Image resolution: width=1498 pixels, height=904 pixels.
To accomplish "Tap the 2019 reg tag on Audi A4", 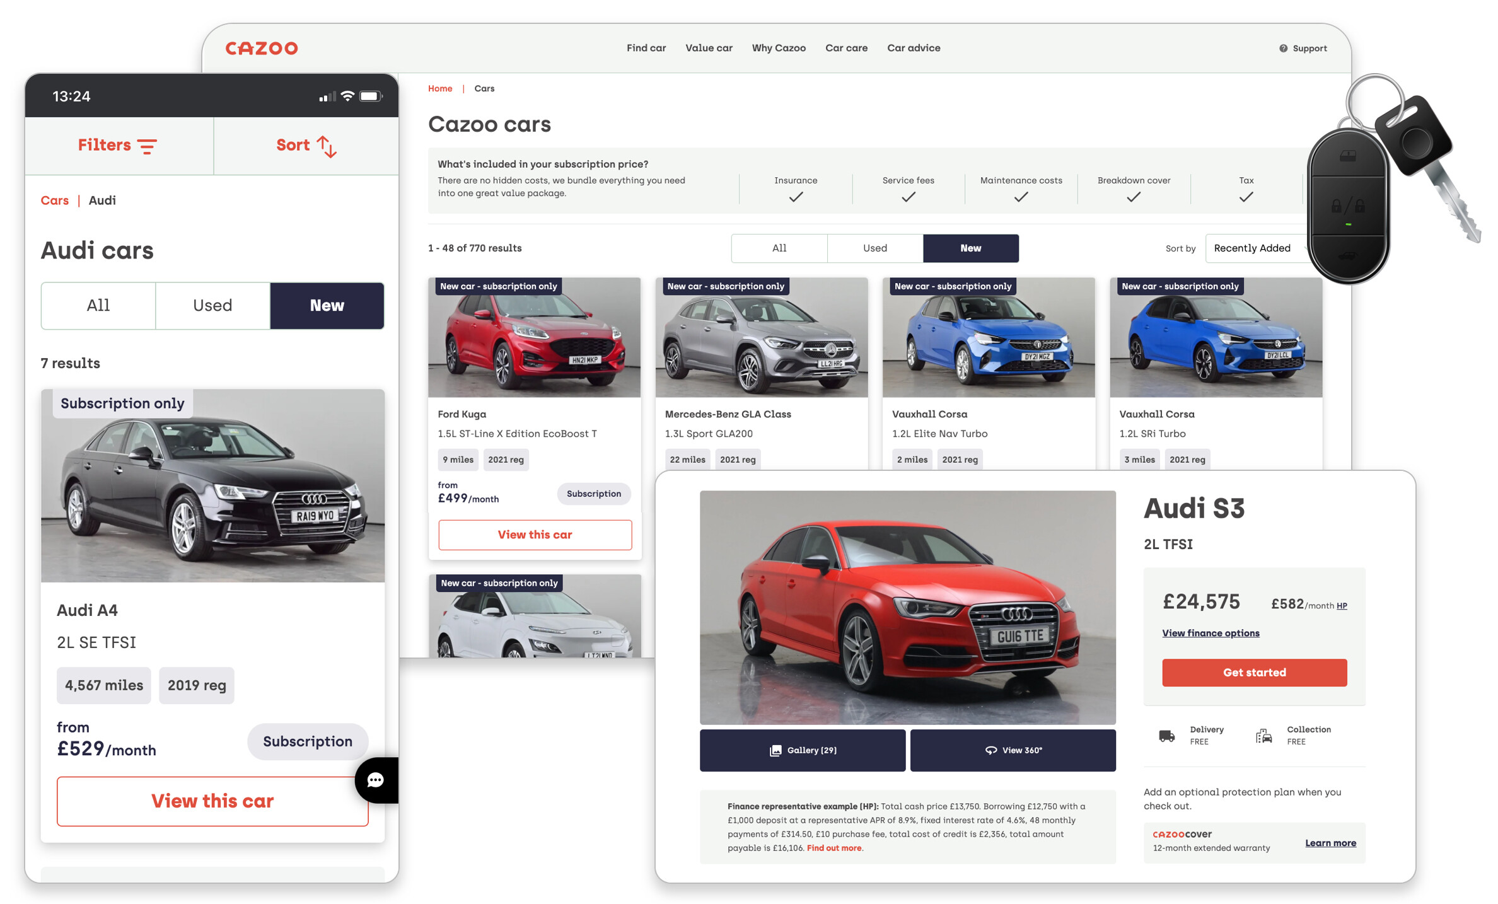I will [197, 685].
